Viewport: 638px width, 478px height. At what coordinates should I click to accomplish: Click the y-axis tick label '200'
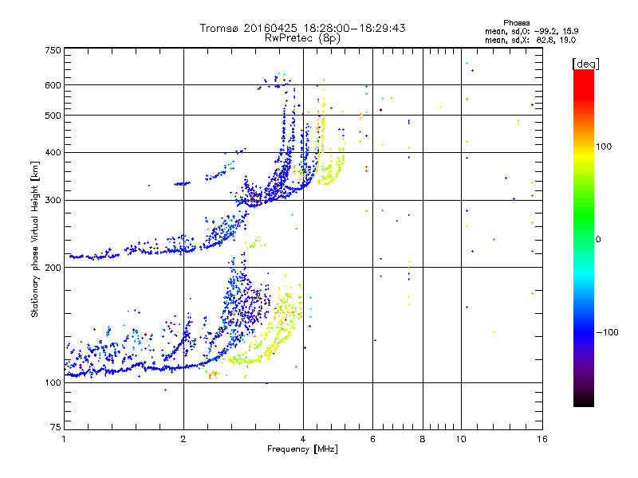pyautogui.click(x=53, y=268)
